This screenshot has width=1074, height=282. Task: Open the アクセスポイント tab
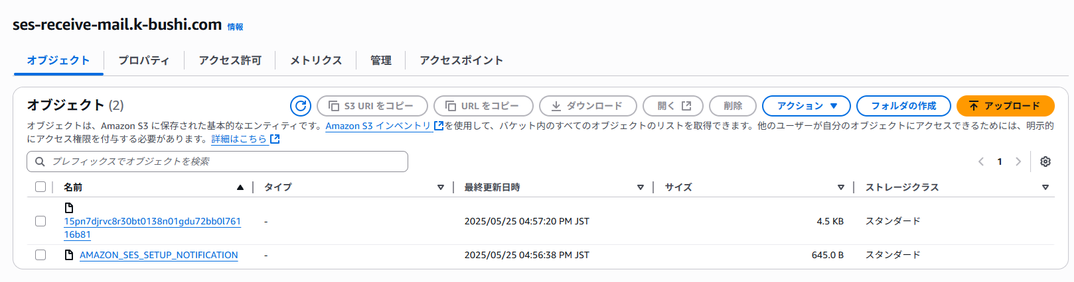click(461, 60)
